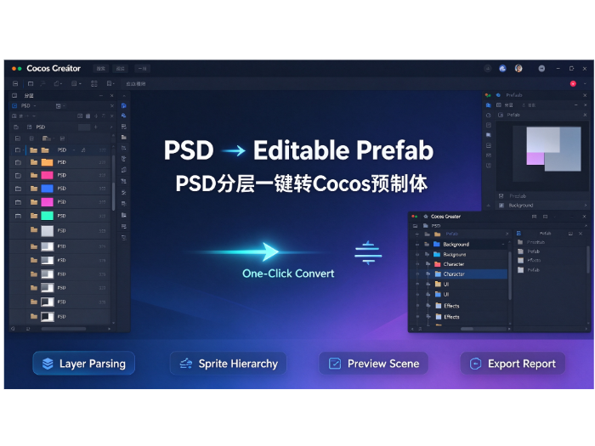Click the PSD breadcrumb in the small Cocos Creator window
595x446 pixels.
point(435,226)
